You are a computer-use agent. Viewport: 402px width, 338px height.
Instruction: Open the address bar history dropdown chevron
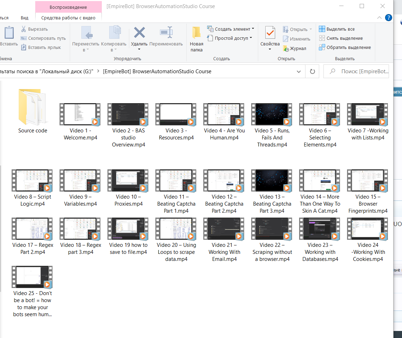299,71
